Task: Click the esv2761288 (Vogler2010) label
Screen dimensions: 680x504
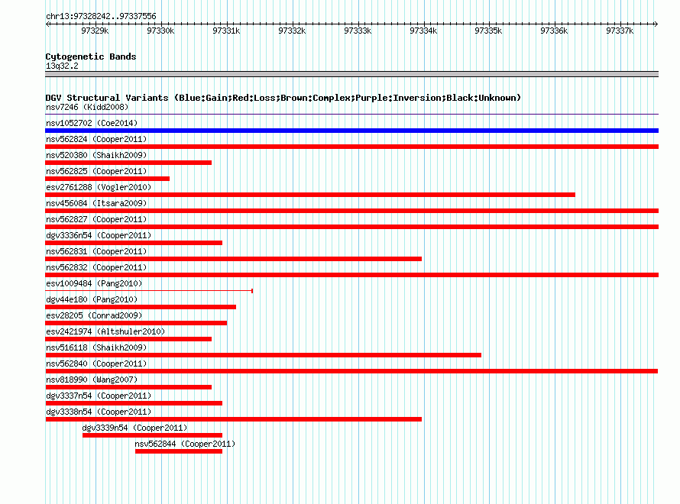Action: 99,187
